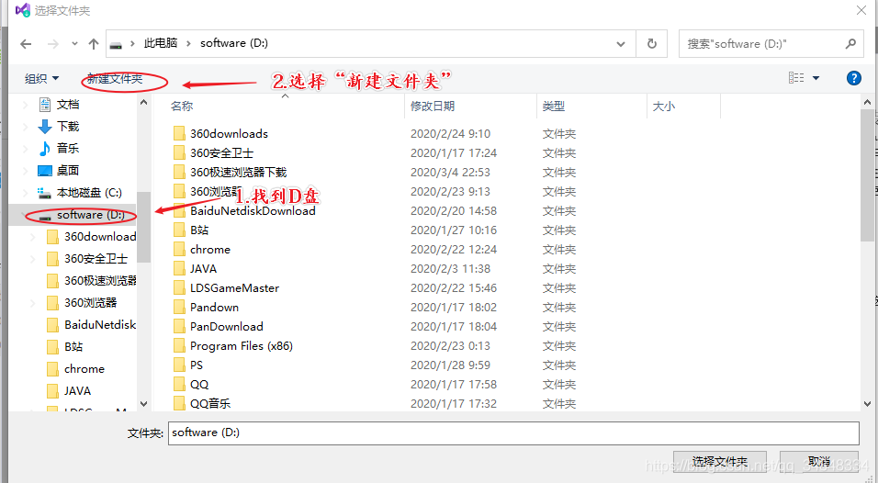878x483 pixels.
Task: Open the 组织 menu
Action: point(41,79)
